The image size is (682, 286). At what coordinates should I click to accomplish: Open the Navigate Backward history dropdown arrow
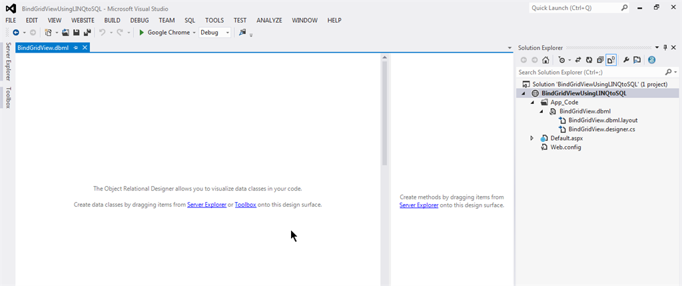25,33
